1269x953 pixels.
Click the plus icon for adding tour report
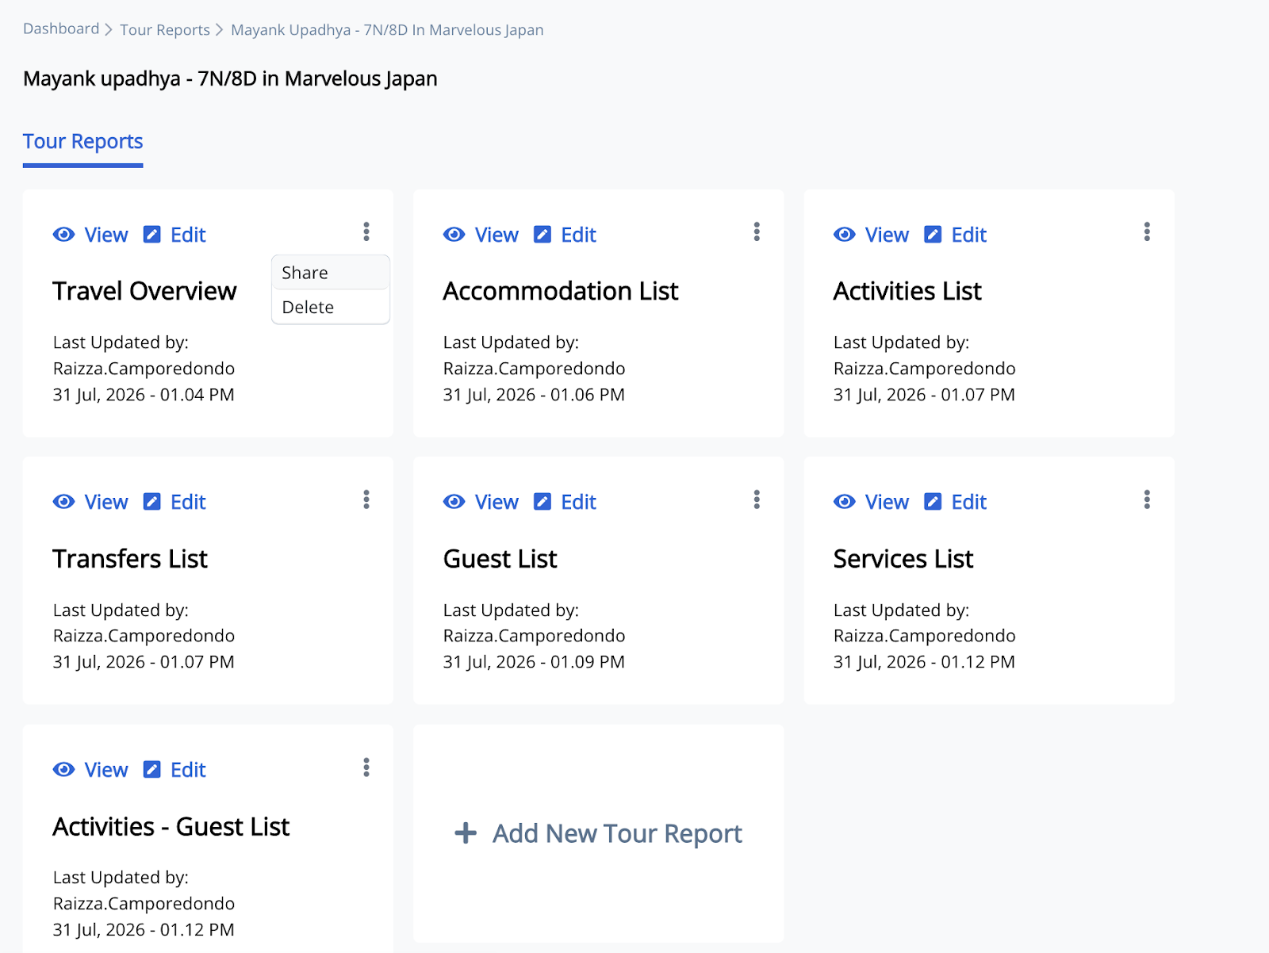tap(466, 833)
